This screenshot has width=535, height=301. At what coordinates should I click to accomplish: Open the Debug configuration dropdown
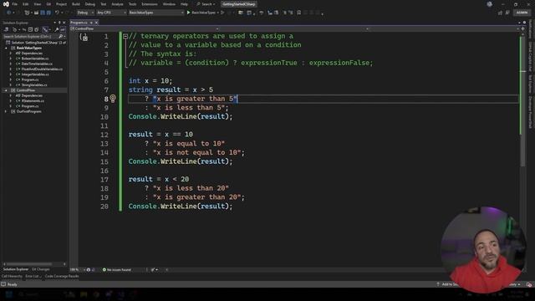point(85,13)
